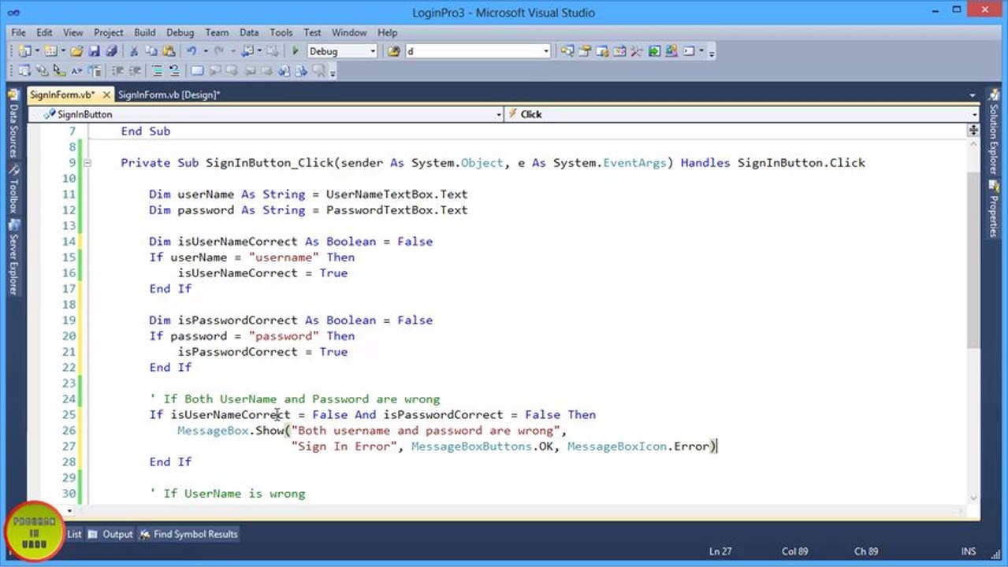Open the Debug menu
Image resolution: width=1008 pixels, height=567 pixels.
coord(180,32)
